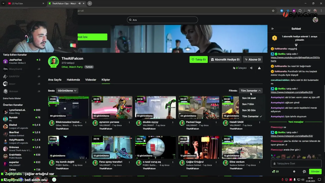325x183 pixels.
Task: Open the o nasıl vuruş aq clip thumbnail
Action: point(155,147)
